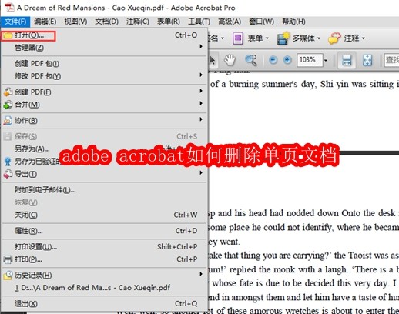
Task: Expand the Comment (注释) toolbar dropdown arrow
Action: tap(364, 38)
